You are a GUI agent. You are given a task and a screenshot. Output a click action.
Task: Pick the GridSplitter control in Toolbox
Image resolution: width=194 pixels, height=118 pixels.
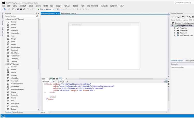[15, 103]
